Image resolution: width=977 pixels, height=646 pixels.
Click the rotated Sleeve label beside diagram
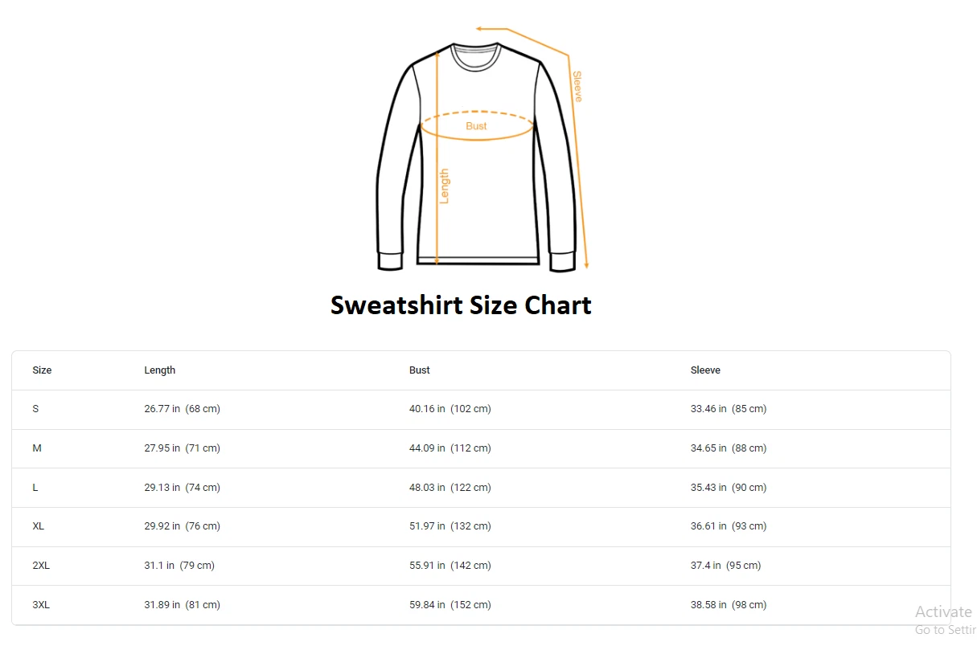(x=577, y=87)
